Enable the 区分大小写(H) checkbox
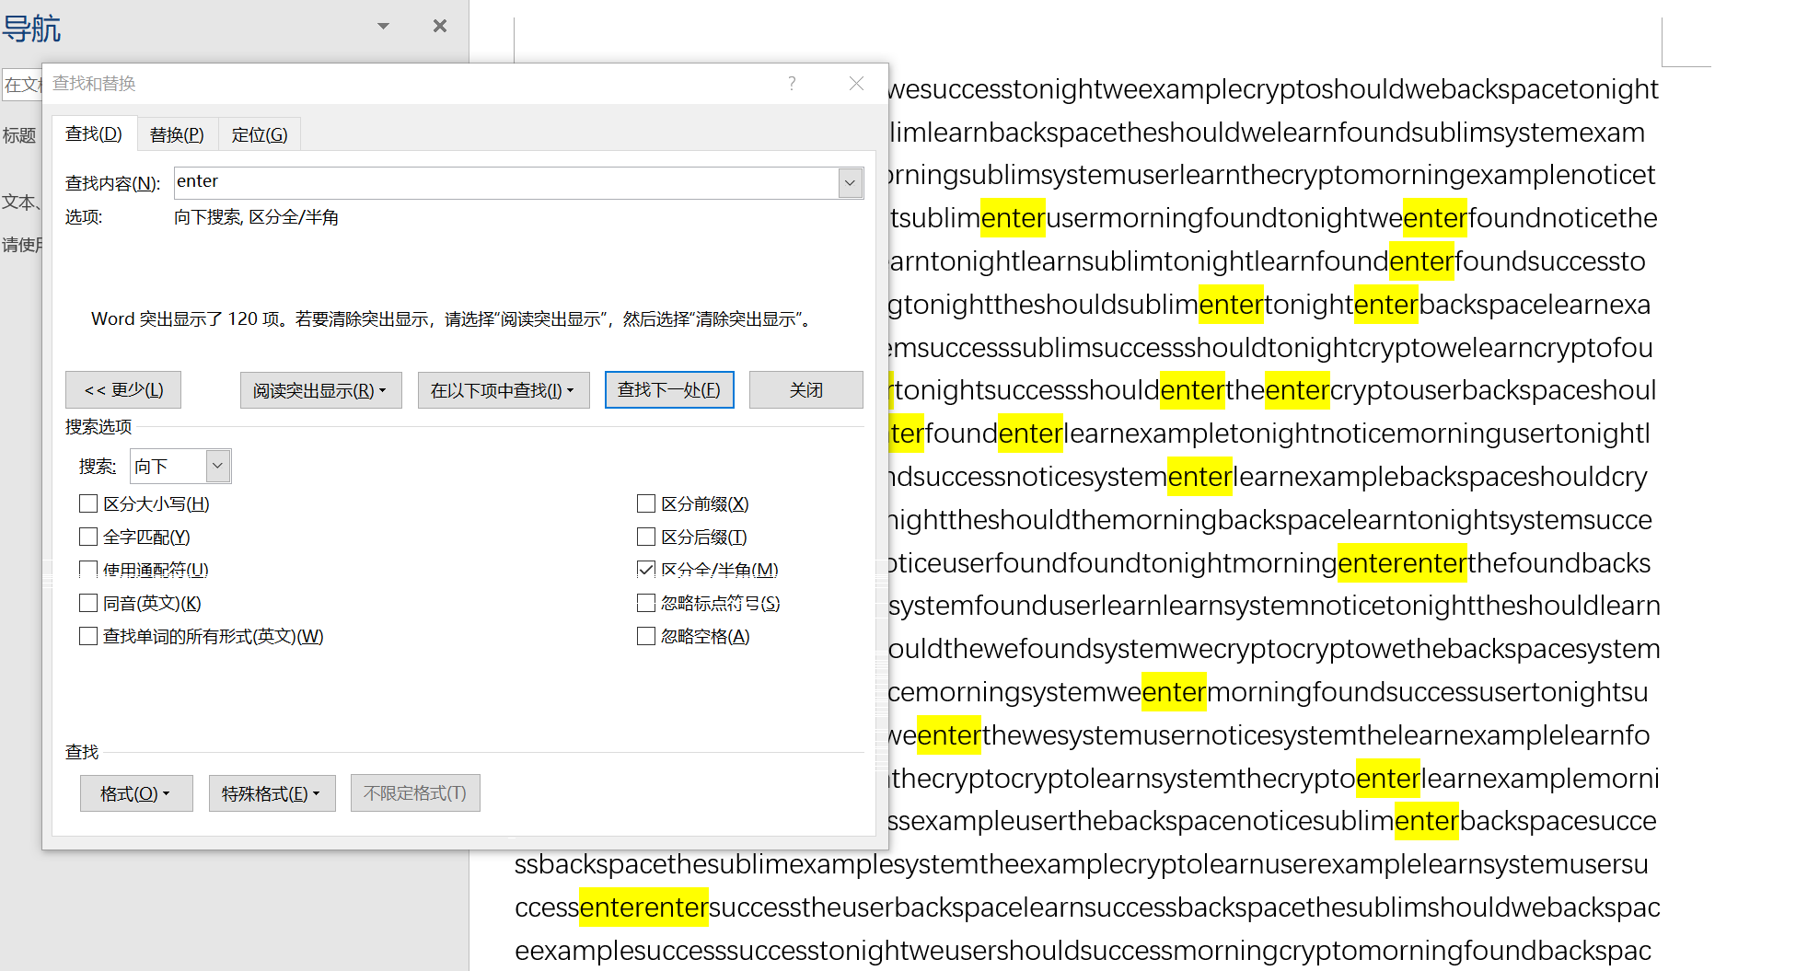Viewport: 1796px width, 971px height. [88, 504]
